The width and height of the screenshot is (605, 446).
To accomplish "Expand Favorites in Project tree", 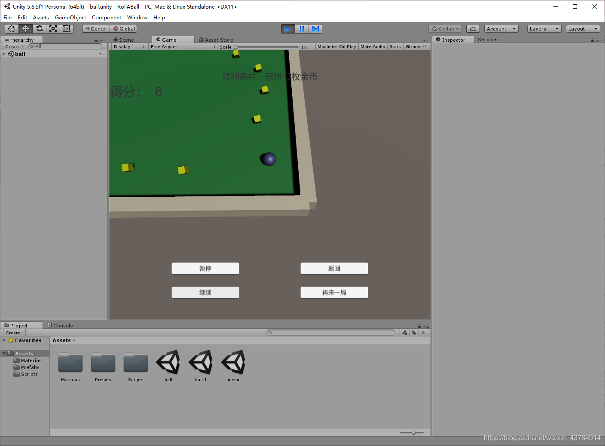I will [x=4, y=340].
